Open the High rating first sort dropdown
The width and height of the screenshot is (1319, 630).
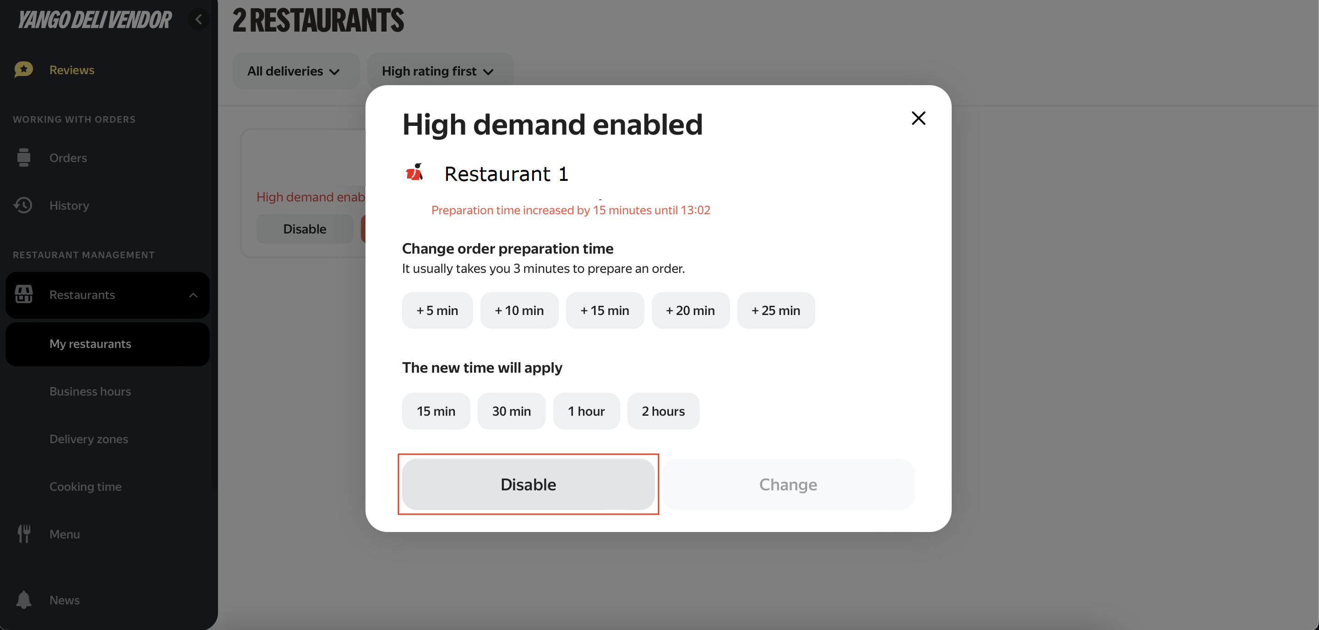pyautogui.click(x=439, y=71)
